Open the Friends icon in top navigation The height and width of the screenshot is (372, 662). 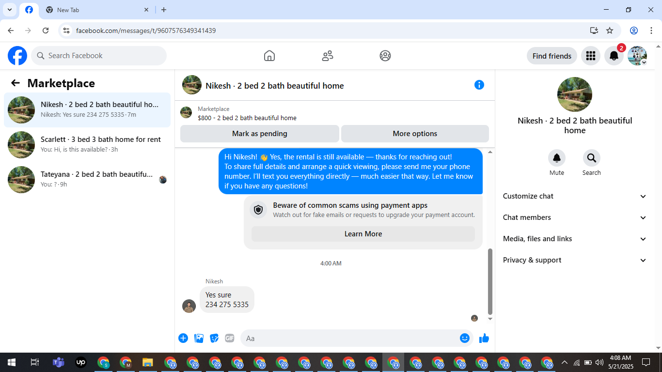328,56
